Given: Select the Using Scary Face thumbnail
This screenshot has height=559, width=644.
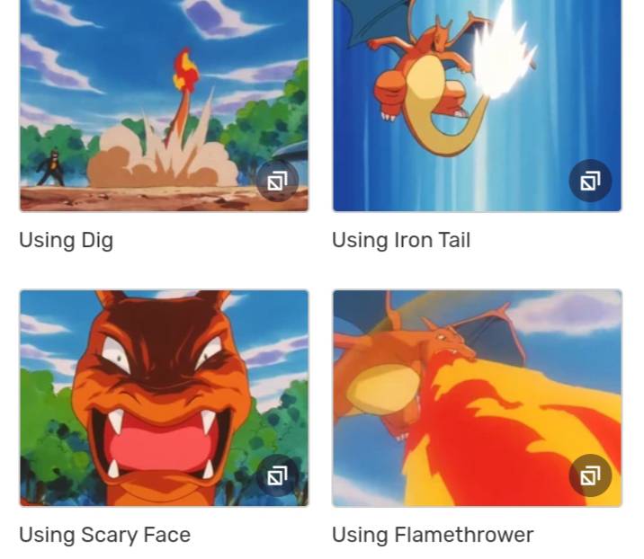Looking at the screenshot, I should (x=165, y=398).
